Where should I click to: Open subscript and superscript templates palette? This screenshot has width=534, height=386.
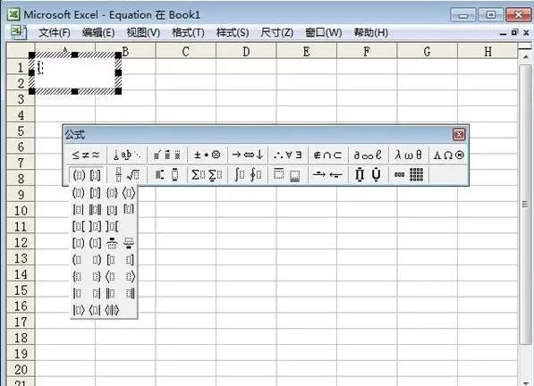click(167, 175)
